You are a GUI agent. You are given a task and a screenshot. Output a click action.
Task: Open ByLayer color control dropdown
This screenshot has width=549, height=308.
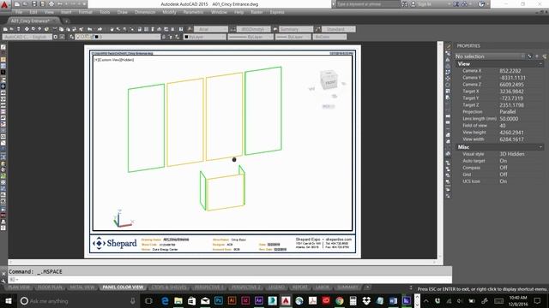point(205,37)
